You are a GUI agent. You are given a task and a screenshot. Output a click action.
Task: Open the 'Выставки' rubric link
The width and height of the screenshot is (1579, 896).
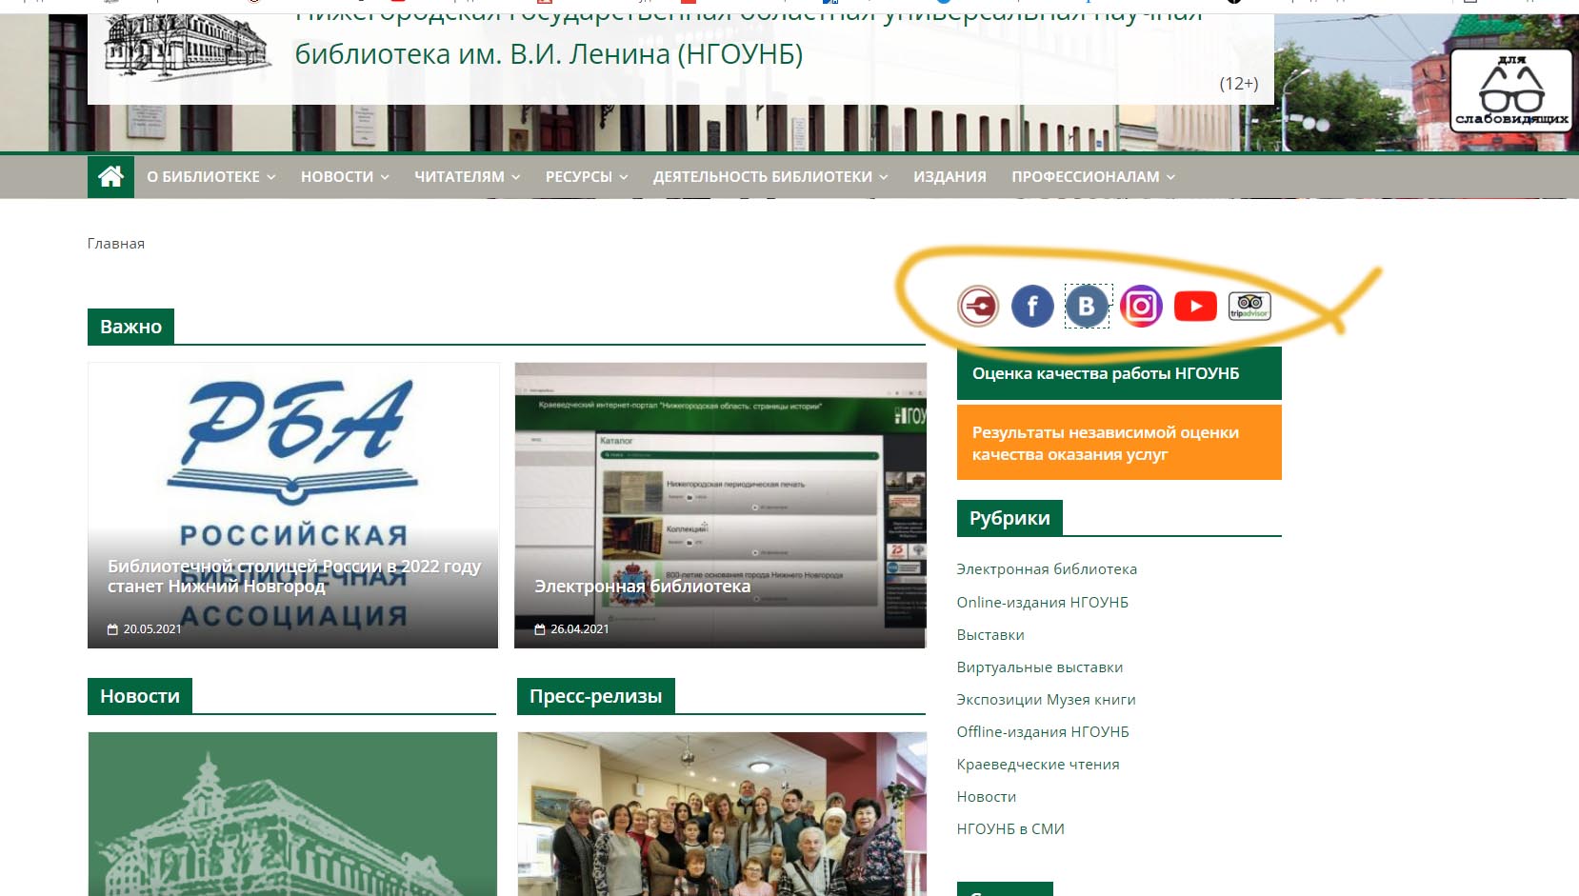coord(990,635)
